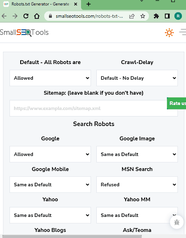Select the Robots.txt Generator browser tab

coord(41,4)
